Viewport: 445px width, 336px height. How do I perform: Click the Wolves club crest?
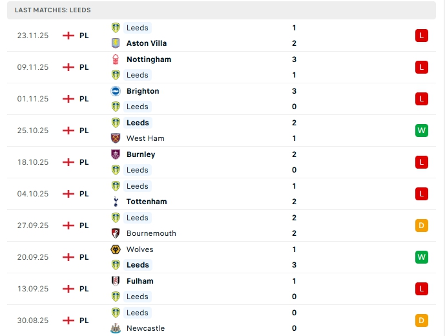116,249
